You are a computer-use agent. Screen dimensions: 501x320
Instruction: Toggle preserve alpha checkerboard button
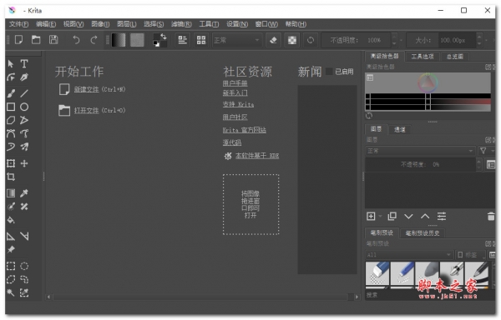(x=292, y=40)
